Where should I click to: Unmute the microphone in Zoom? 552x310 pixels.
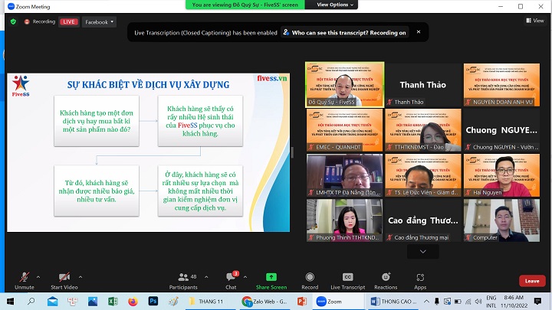tap(25, 280)
